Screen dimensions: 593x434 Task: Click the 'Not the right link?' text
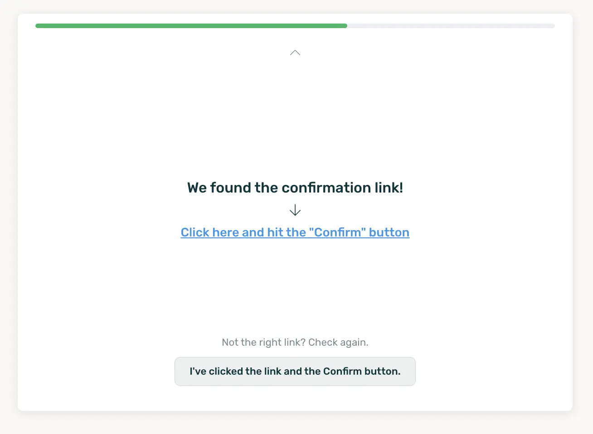pyautogui.click(x=263, y=342)
